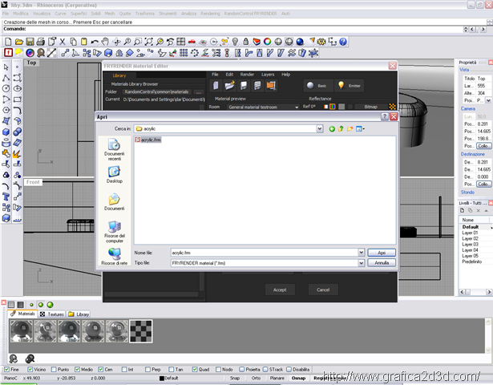Click the Nome file input field
Image resolution: width=493 pixels, height=385 pixels.
click(x=264, y=253)
